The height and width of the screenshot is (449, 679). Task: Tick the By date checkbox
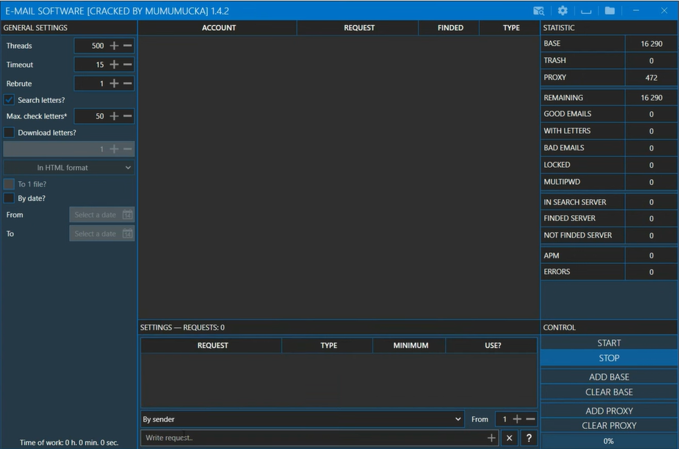[9, 198]
